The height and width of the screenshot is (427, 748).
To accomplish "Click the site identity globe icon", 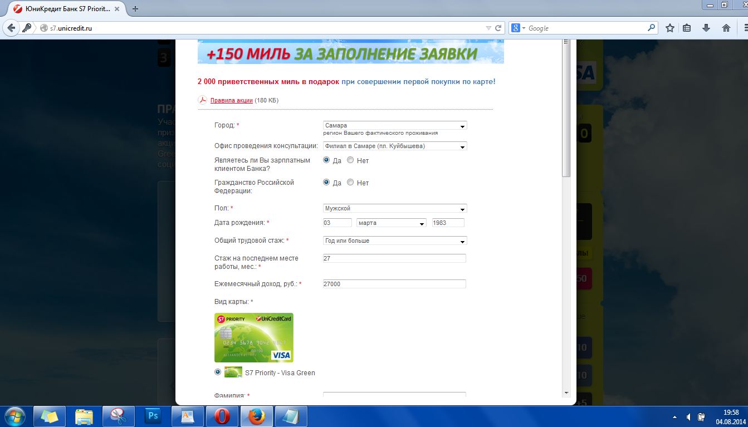I will [44, 28].
